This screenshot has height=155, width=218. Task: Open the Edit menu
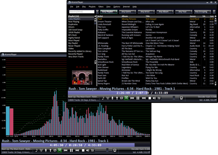pos(78,7)
